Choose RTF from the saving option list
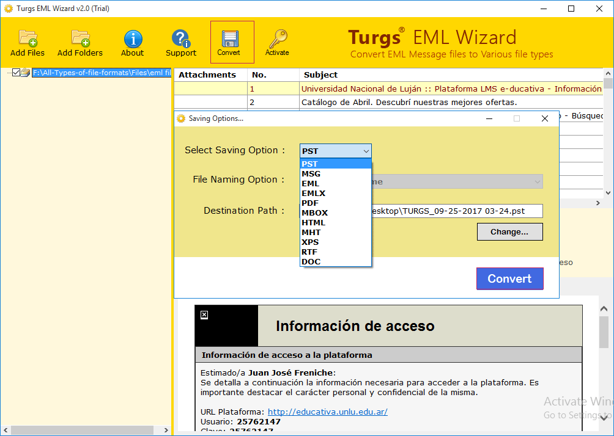This screenshot has width=614, height=436. (336, 252)
